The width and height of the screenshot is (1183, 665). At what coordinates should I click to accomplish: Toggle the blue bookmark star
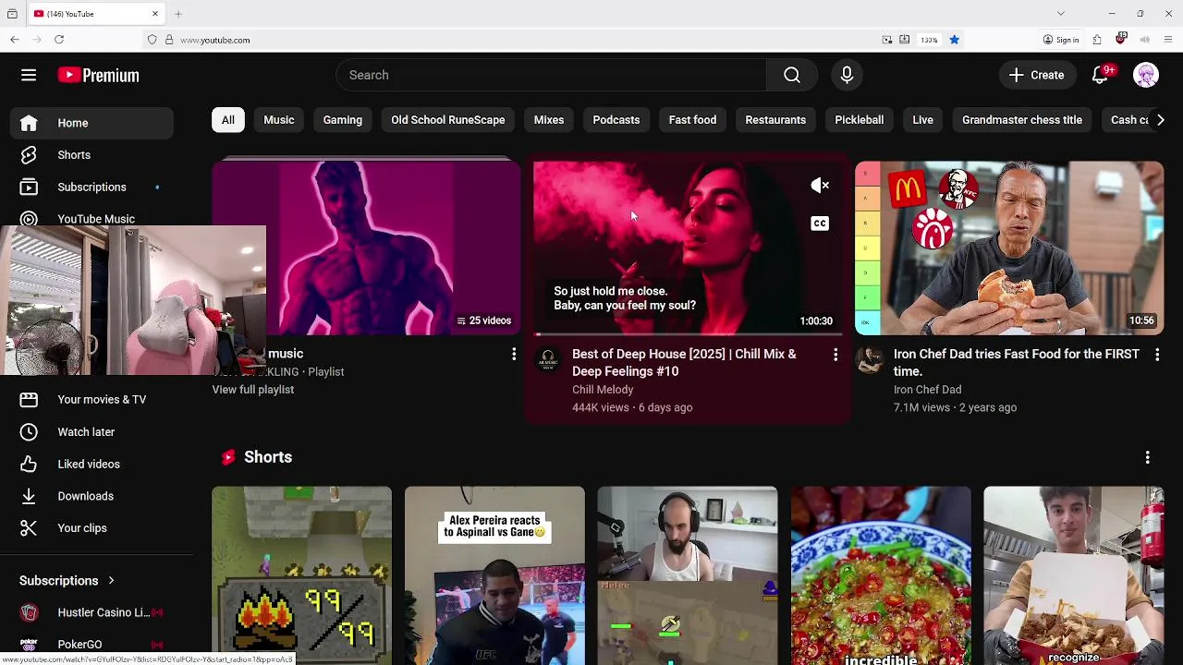pos(954,40)
